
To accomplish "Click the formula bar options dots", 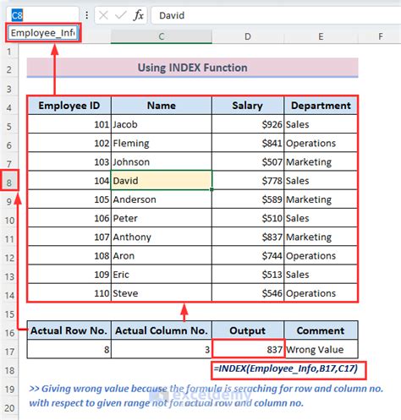I will pyautogui.click(x=87, y=15).
